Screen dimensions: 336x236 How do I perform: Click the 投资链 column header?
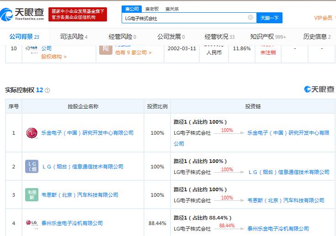coord(253,106)
